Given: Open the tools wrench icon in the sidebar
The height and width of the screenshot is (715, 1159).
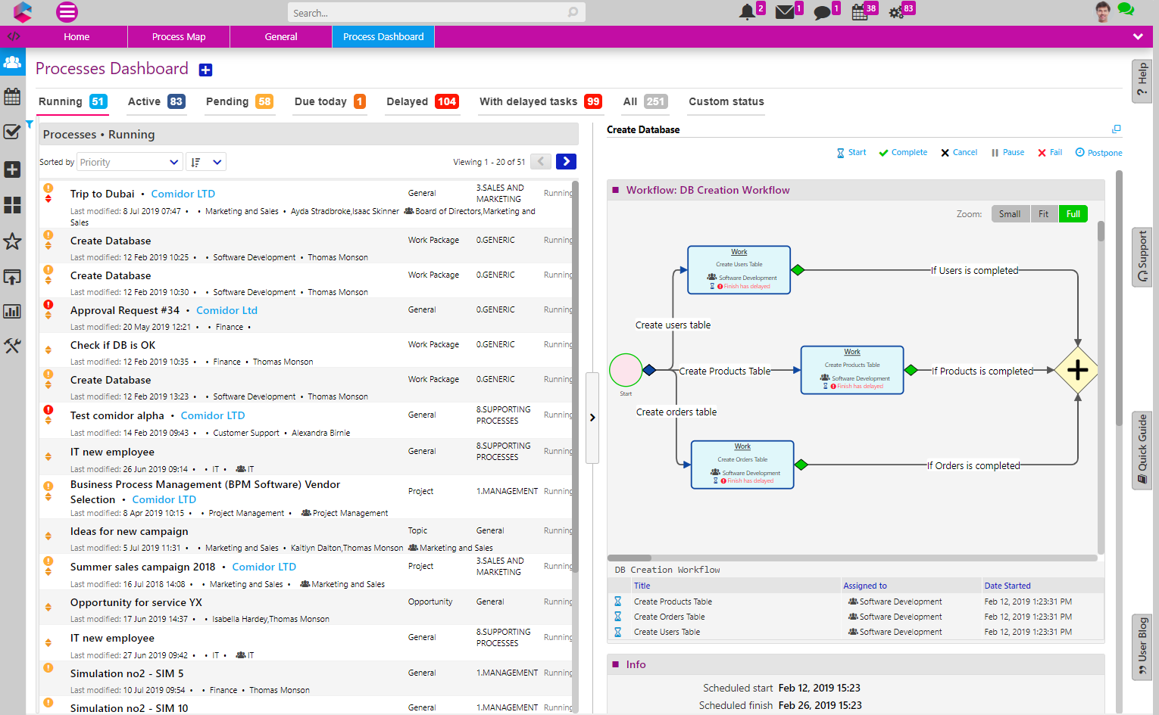Looking at the screenshot, I should pos(12,346).
